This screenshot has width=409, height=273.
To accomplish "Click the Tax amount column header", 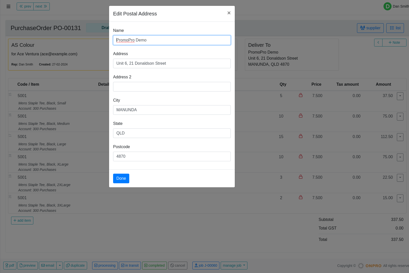I will point(347,84).
